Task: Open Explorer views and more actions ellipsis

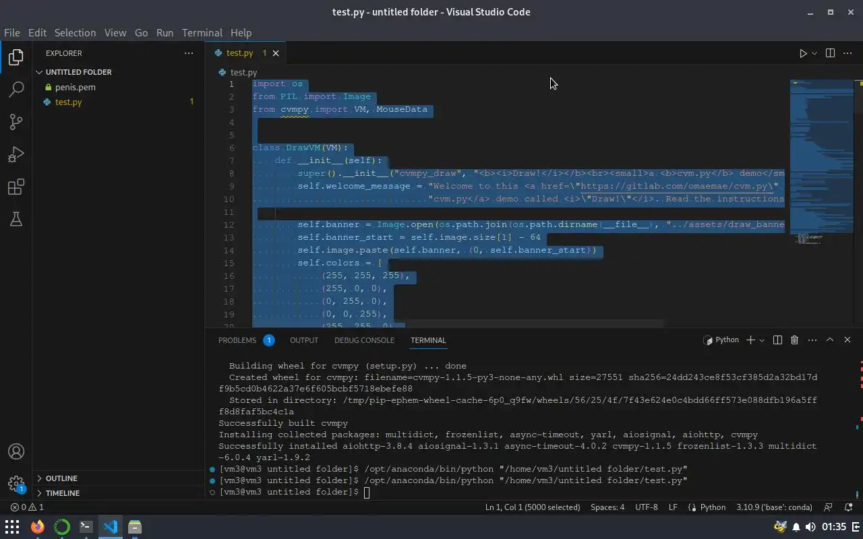Action: 189,53
